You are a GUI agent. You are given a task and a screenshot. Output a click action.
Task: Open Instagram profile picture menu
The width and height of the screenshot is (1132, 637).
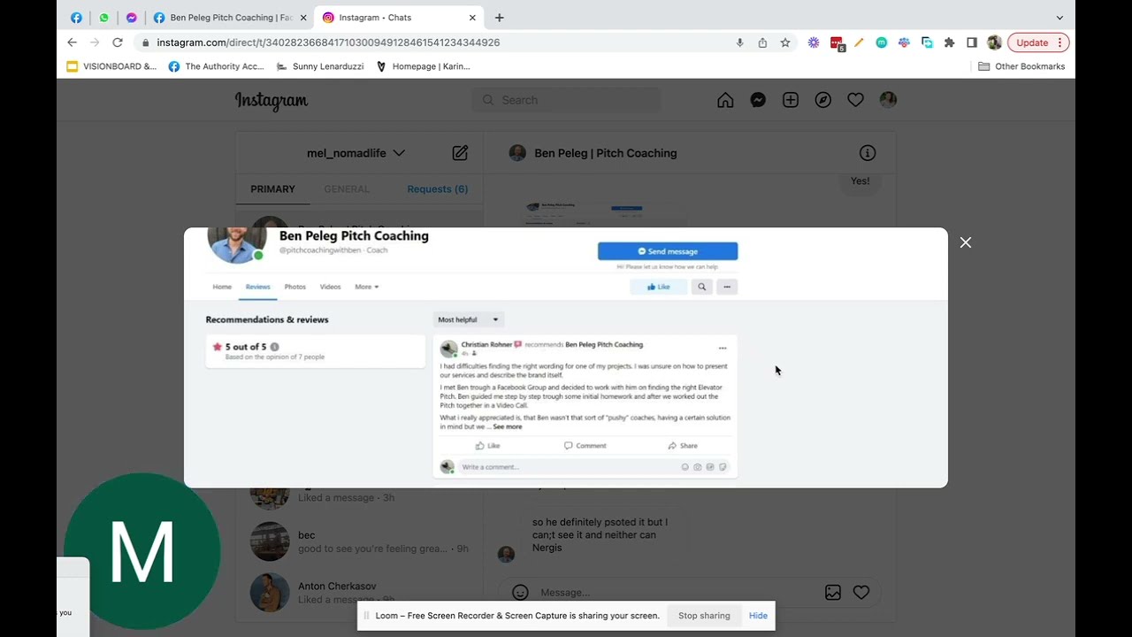[888, 100]
